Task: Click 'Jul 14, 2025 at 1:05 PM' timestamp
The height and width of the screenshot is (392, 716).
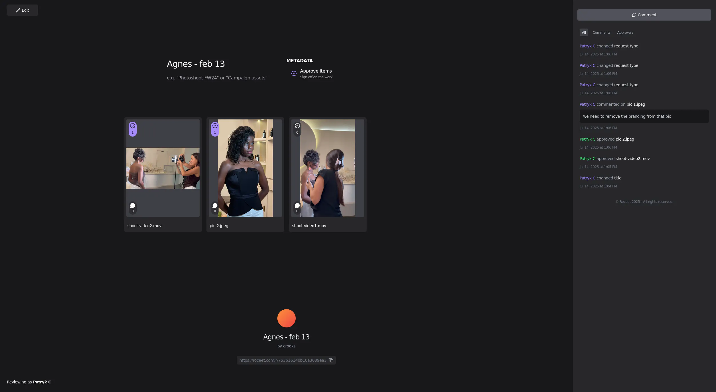Action: 598,167
